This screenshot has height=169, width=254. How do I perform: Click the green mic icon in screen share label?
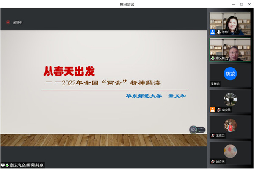(7, 165)
